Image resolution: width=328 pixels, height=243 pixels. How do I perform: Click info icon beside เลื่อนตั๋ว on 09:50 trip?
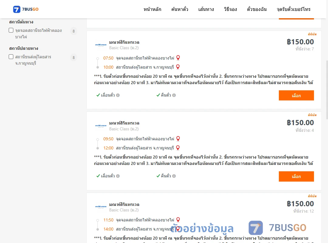[x=118, y=176]
